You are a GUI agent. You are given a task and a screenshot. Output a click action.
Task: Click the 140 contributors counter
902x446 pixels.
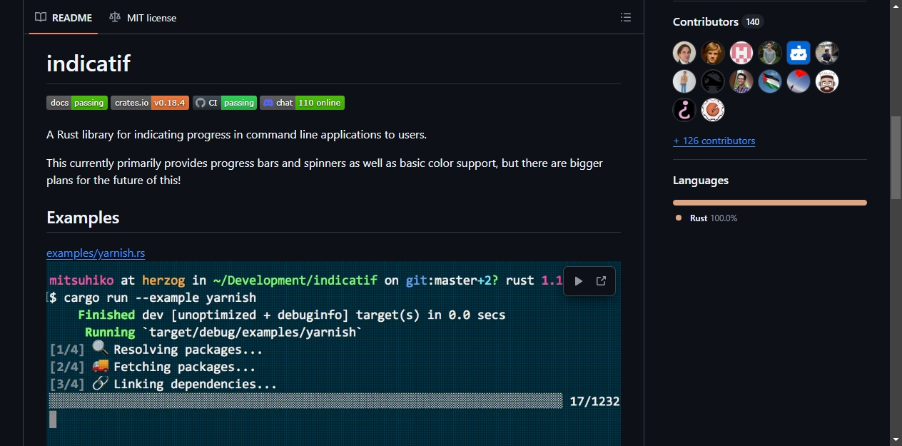click(753, 22)
